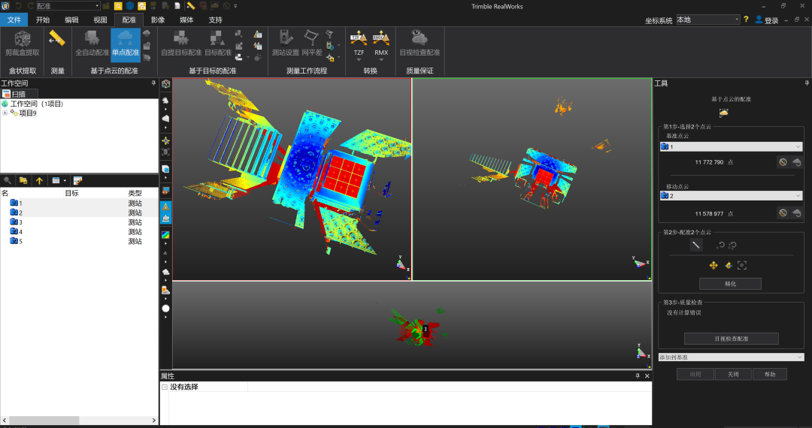
Task: Click the TZF conversion icon
Action: 359,39
